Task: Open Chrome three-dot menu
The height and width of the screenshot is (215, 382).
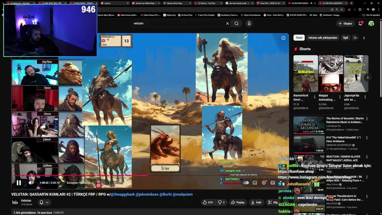Action: coord(379,9)
